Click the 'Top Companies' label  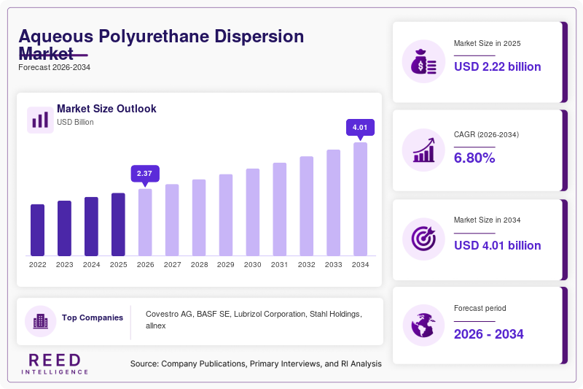coord(93,317)
